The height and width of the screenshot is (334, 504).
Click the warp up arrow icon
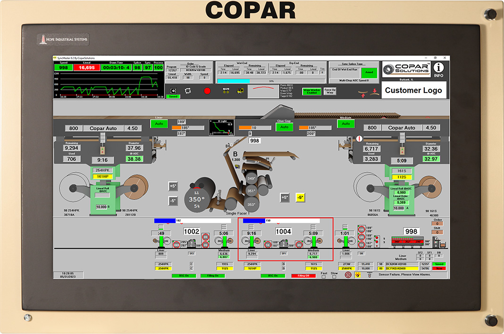tap(363, 94)
